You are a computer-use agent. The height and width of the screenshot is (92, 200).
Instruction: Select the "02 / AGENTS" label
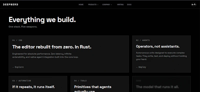(143, 40)
